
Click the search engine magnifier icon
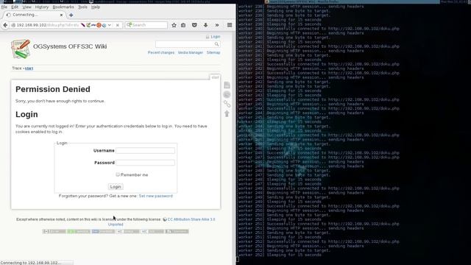[x=130, y=25]
